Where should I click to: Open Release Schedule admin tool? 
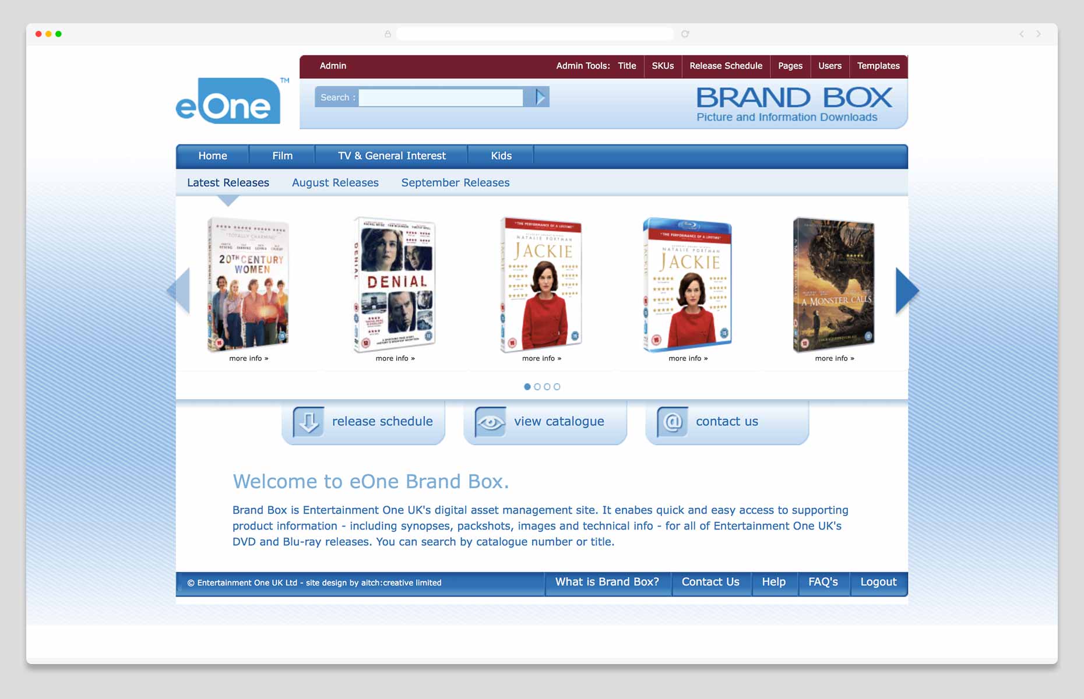pos(726,66)
